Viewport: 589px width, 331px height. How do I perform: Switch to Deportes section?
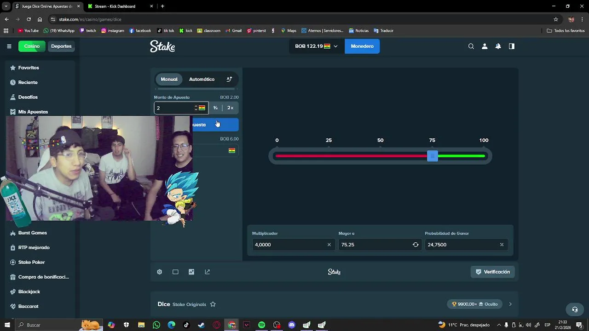click(61, 46)
